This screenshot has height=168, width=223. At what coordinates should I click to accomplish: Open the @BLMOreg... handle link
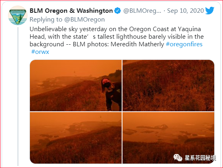(x=142, y=11)
